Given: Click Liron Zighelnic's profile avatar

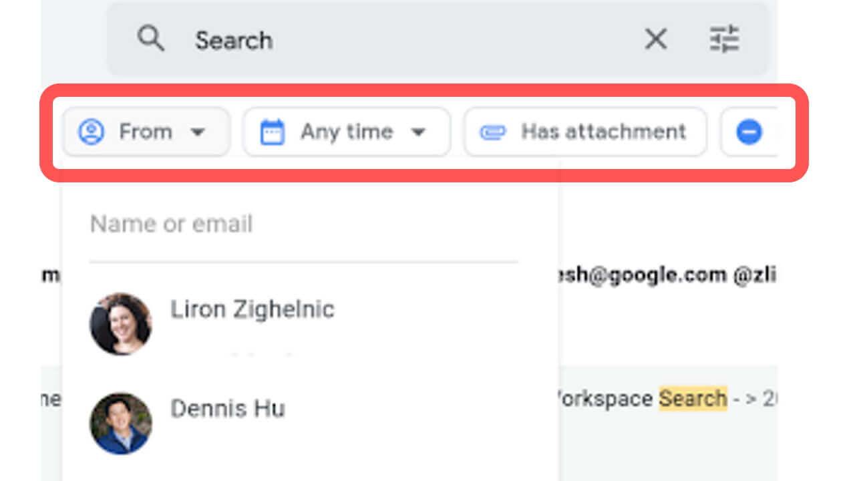Looking at the screenshot, I should (x=122, y=324).
